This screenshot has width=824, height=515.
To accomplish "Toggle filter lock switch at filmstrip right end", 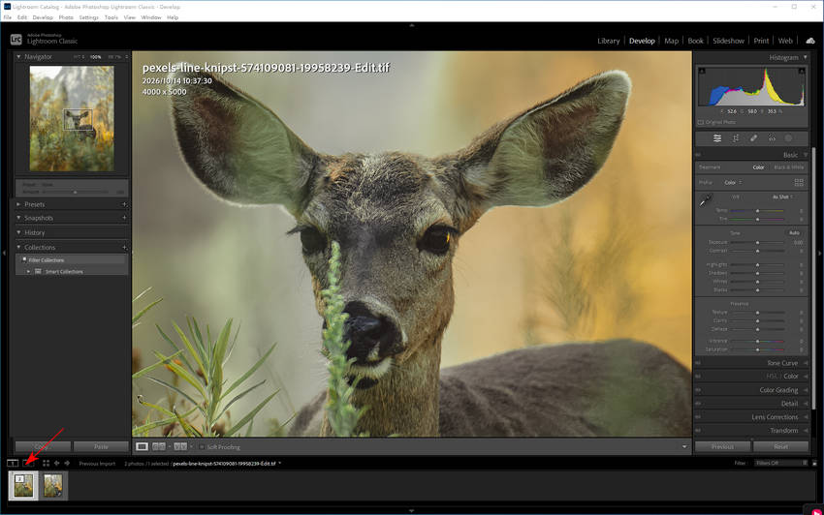I will 814,463.
